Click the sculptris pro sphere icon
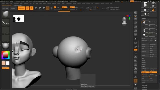This screenshot has height=90, width=160. tap(51, 8)
